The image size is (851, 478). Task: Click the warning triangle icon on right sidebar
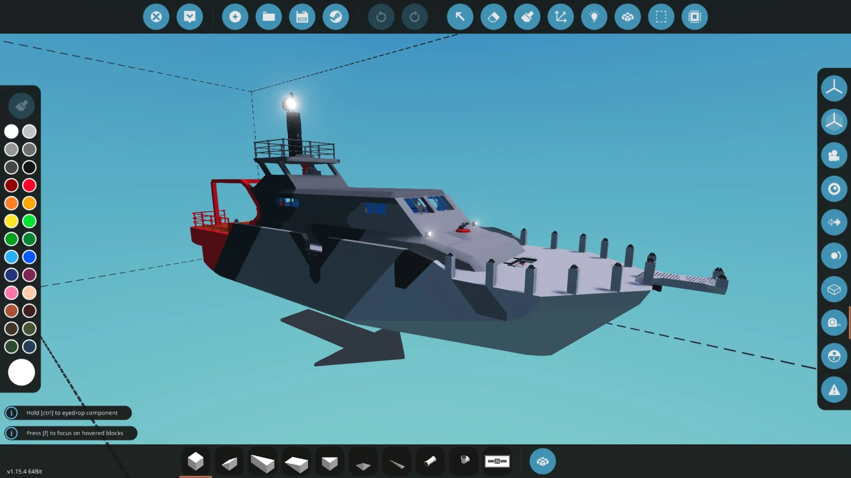tap(834, 390)
